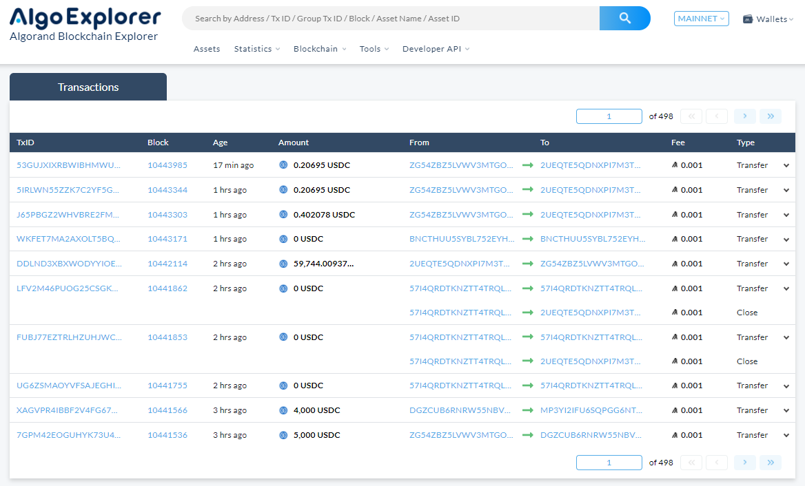Open transaction 7GPM42EOGUHYK73U4 link
This screenshot has height=486, width=805.
[x=68, y=435]
